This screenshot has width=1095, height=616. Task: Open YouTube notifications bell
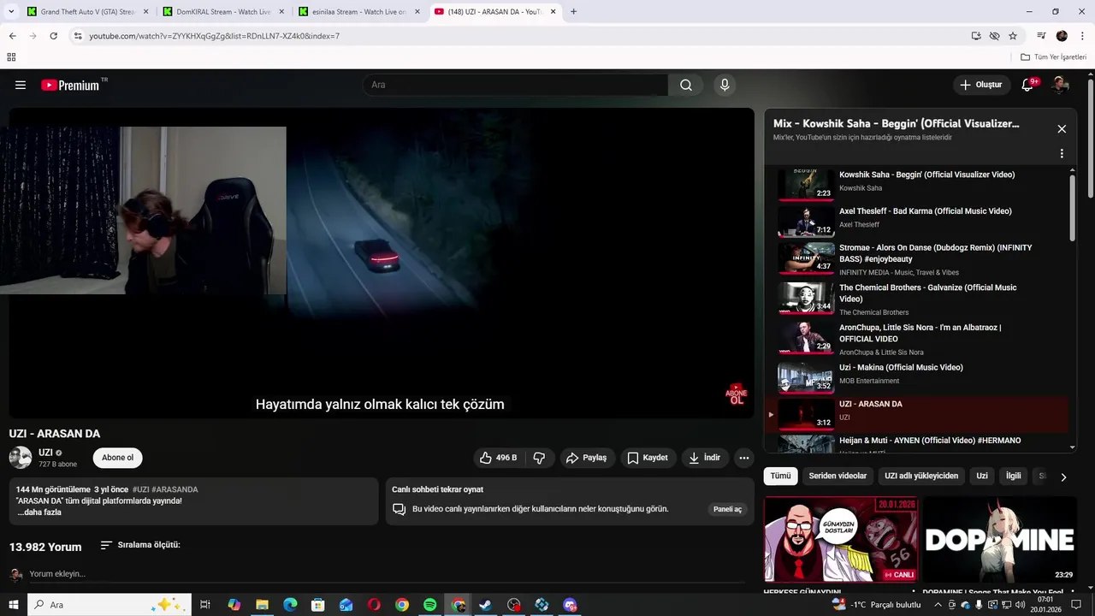pyautogui.click(x=1029, y=85)
